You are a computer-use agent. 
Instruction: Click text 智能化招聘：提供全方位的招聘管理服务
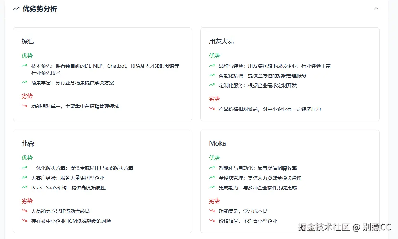point(263,76)
